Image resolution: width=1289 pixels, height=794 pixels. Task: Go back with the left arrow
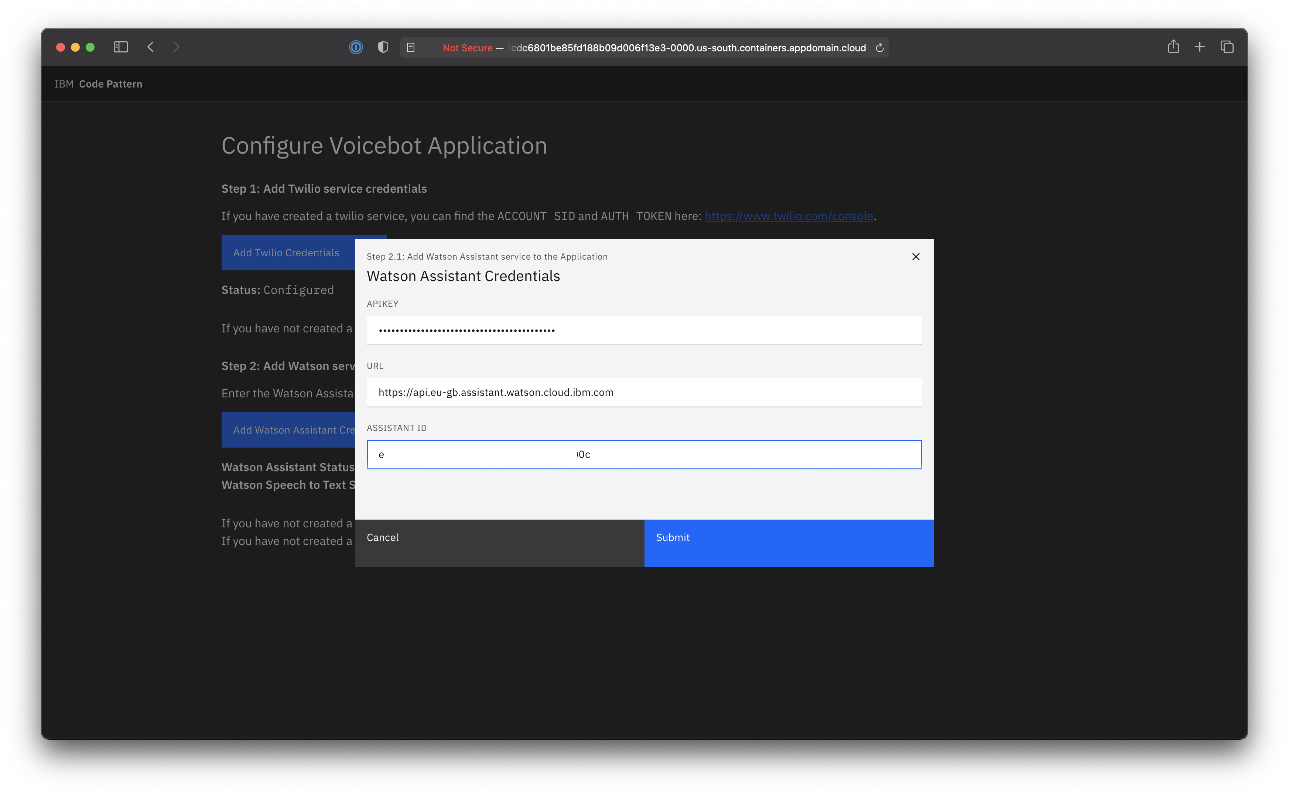pos(151,47)
